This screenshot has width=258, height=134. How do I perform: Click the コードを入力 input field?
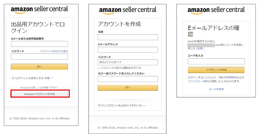(x=216, y=61)
